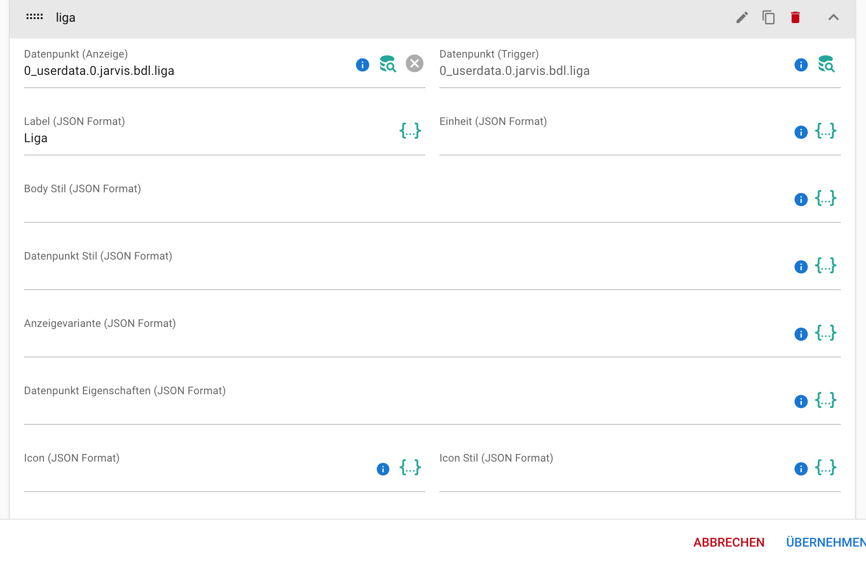Collapse the liga panel with chevron
The image size is (866, 563).
click(x=834, y=17)
